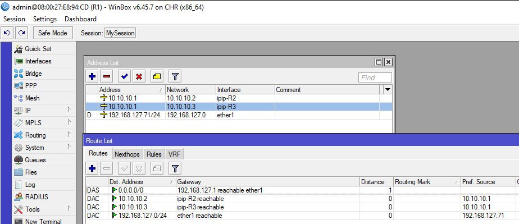The height and width of the screenshot is (224, 519).
Task: Open Quick Set in sidebar
Action: 44,49
